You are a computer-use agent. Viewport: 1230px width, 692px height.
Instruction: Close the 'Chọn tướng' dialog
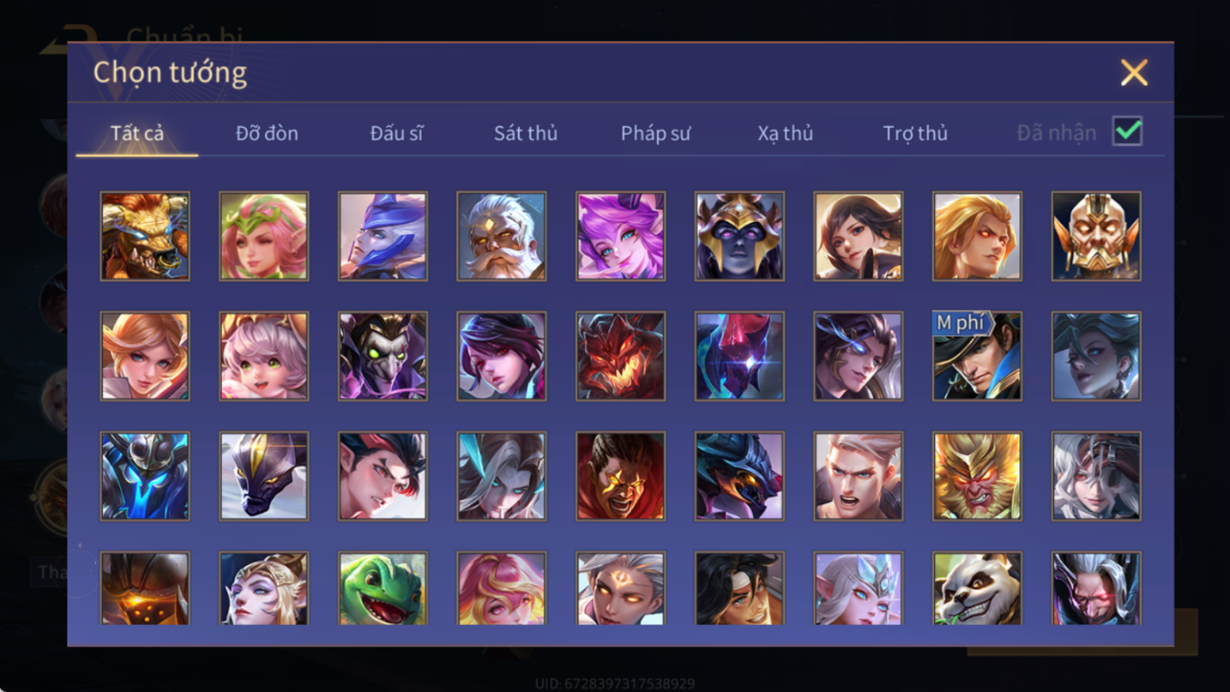coord(1134,72)
